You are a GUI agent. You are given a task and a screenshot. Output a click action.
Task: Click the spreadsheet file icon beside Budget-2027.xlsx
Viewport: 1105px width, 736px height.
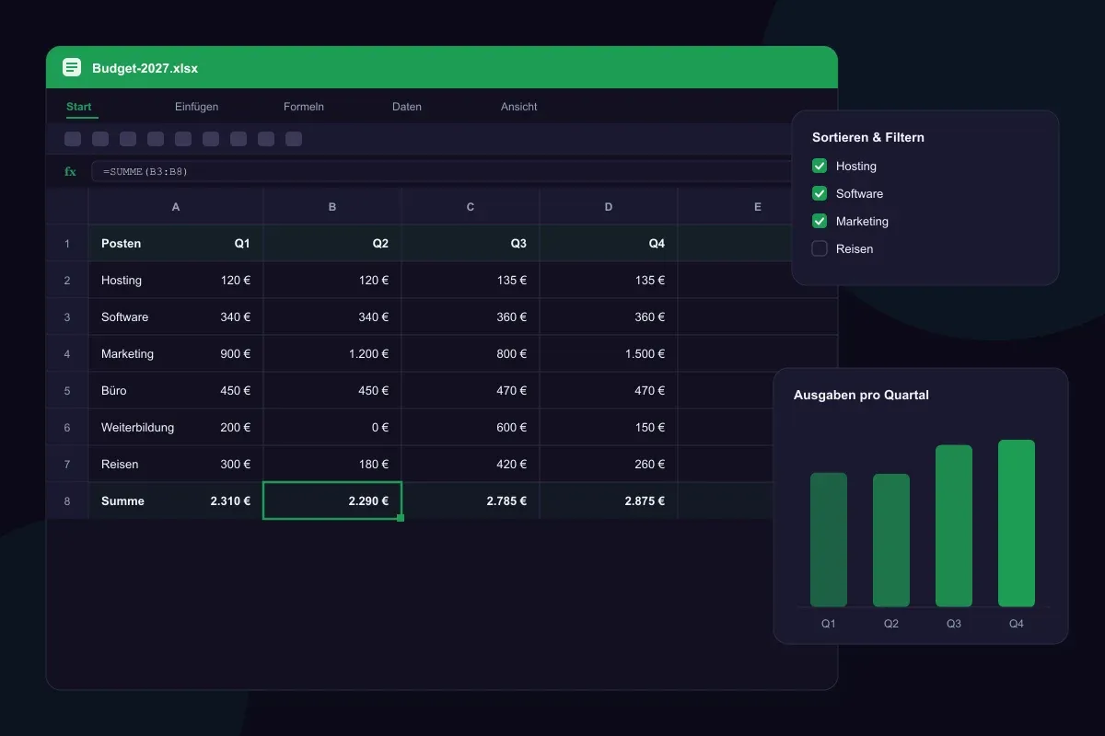pyautogui.click(x=72, y=67)
